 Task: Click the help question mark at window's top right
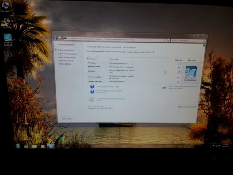pos(204,46)
